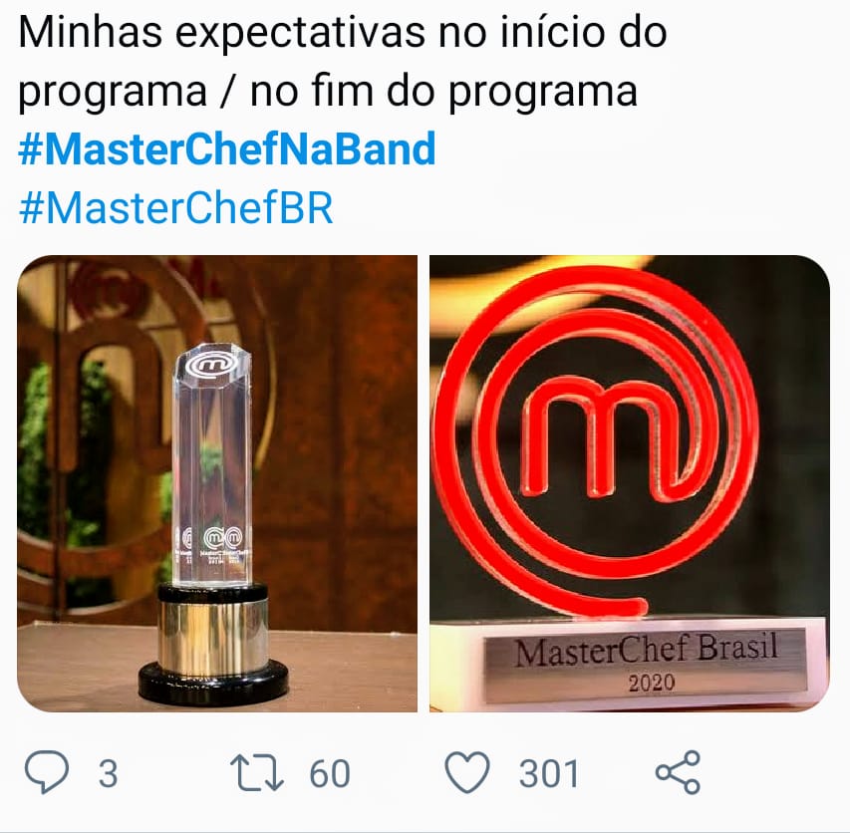This screenshot has height=833, width=850.
Task: View the crystal trophy photo
Action: tap(217, 483)
